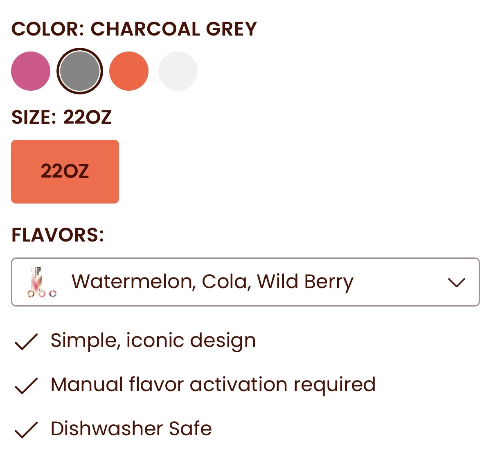Image resolution: width=484 pixels, height=461 pixels.
Task: Click the 22OZ value in size heading
Action: coord(87,118)
